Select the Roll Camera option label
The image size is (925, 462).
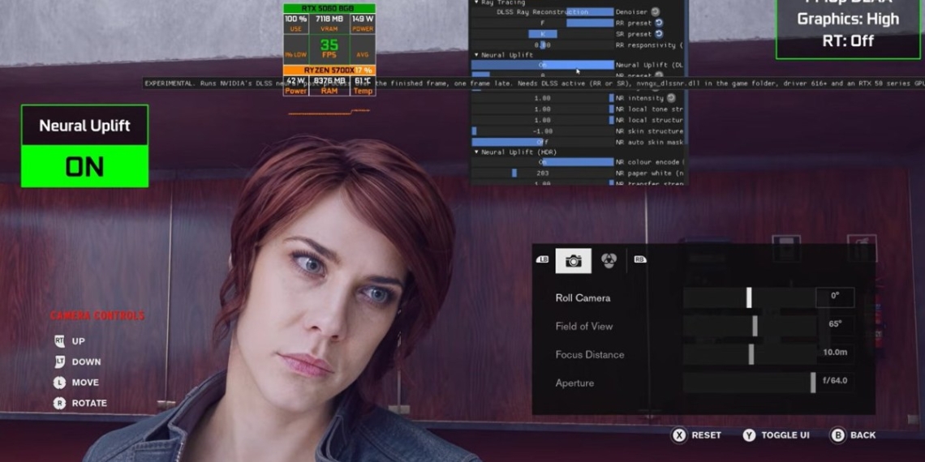[x=583, y=298]
